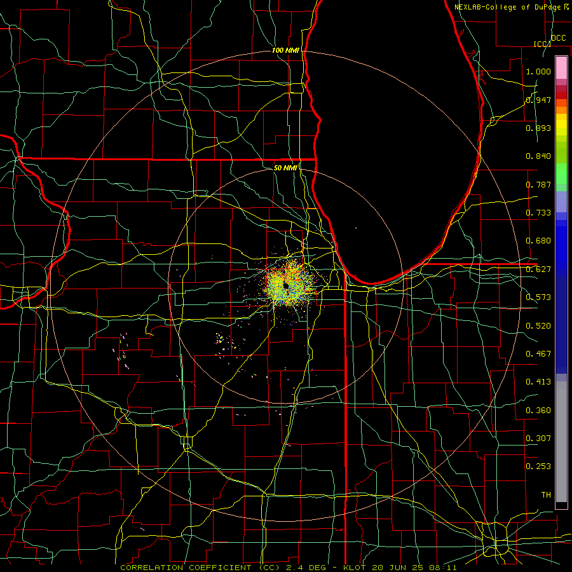The width and height of the screenshot is (572, 572).
Task: Select the 1.000 color scale value
Action: click(x=538, y=71)
